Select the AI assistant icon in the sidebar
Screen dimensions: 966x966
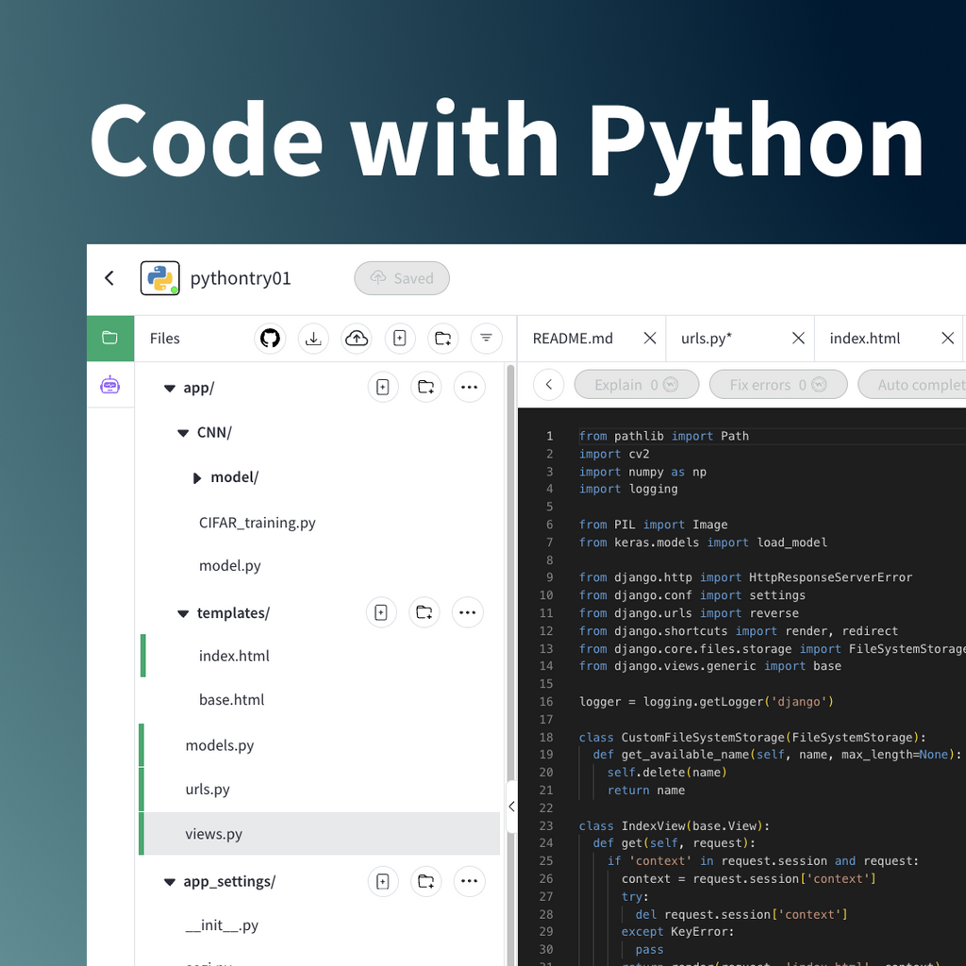click(110, 385)
